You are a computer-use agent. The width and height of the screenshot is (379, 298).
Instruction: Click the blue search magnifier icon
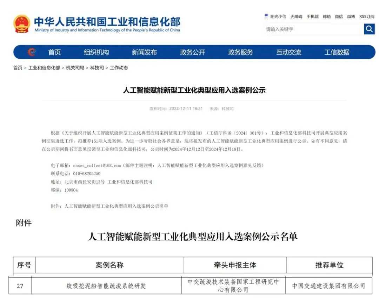[368, 29]
